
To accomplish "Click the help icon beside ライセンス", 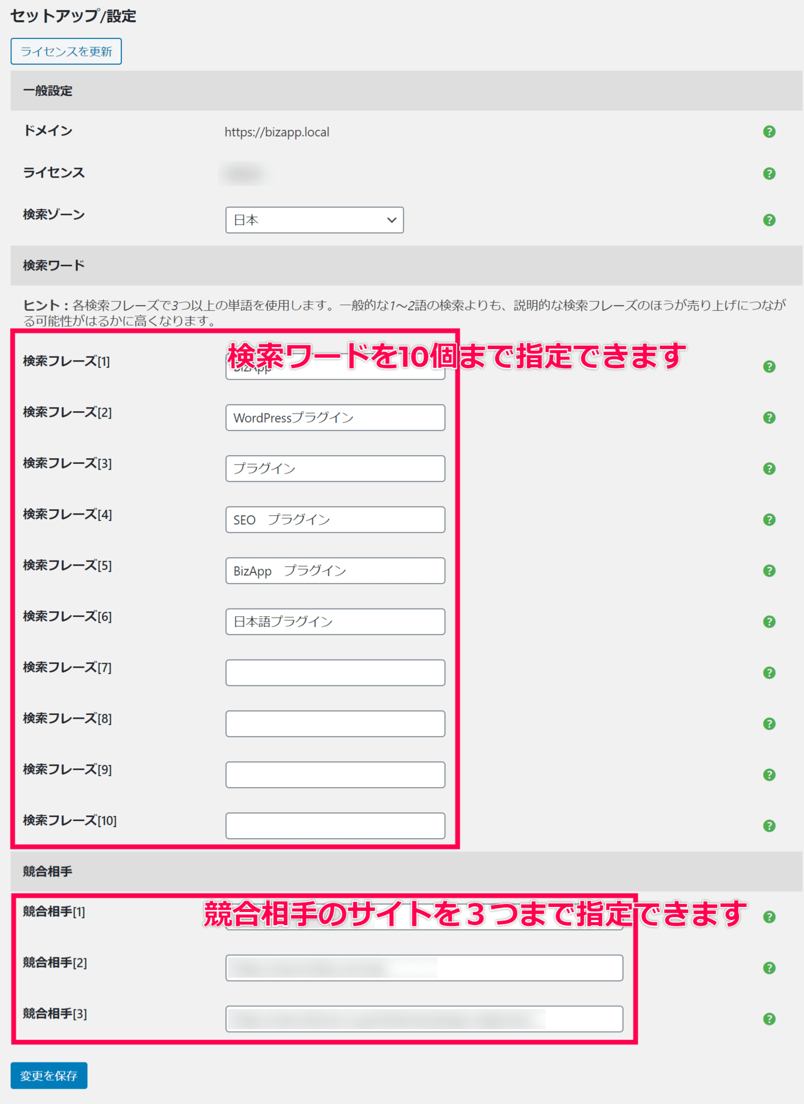I will click(769, 174).
